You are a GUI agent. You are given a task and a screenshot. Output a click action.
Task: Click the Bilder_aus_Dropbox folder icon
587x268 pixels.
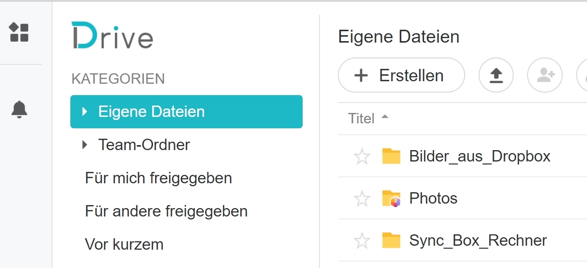391,156
